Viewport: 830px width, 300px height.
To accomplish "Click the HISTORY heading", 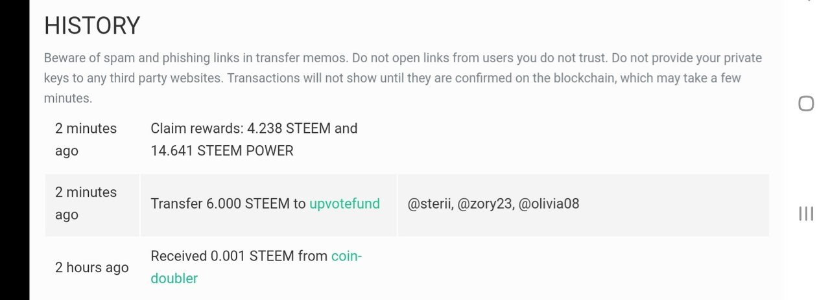I will 92,26.
